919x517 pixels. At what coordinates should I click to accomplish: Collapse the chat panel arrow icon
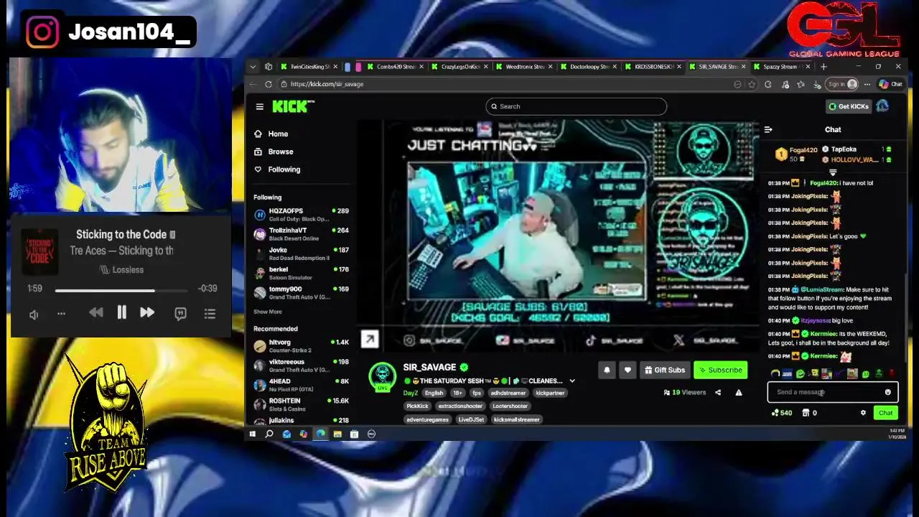click(x=768, y=130)
